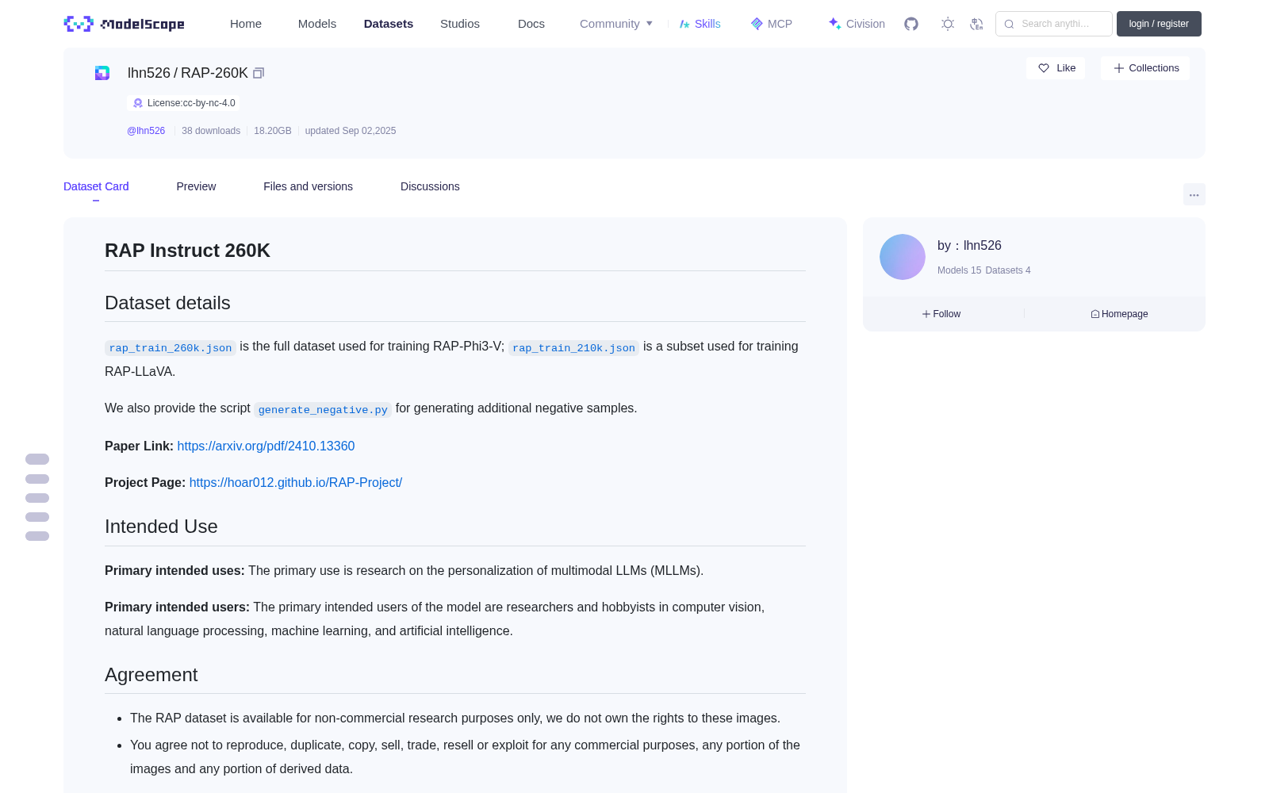This screenshot has width=1269, height=793.
Task: Click the "Intended Use" heading
Action: tap(161, 527)
